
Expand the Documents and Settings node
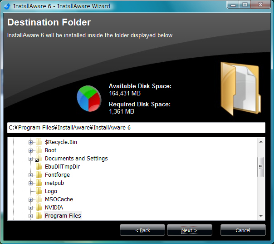point(30,159)
